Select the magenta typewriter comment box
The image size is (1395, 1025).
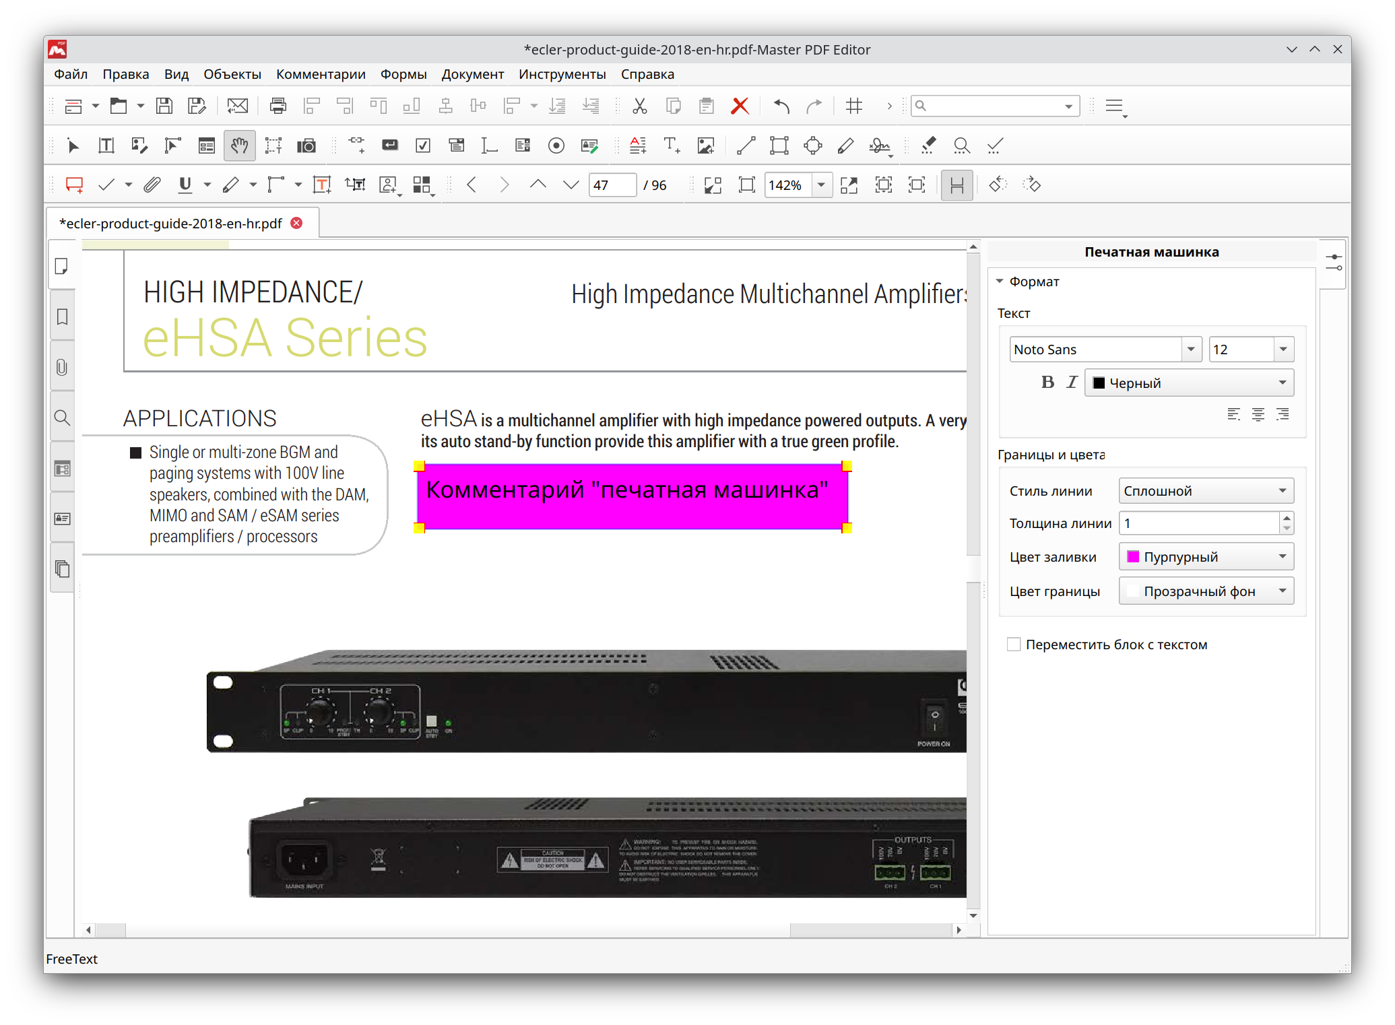click(x=632, y=496)
